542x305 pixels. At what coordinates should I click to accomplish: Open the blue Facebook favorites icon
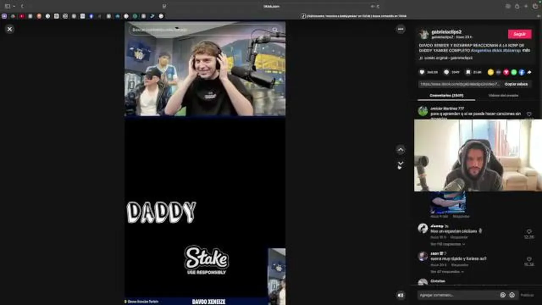tap(91, 16)
